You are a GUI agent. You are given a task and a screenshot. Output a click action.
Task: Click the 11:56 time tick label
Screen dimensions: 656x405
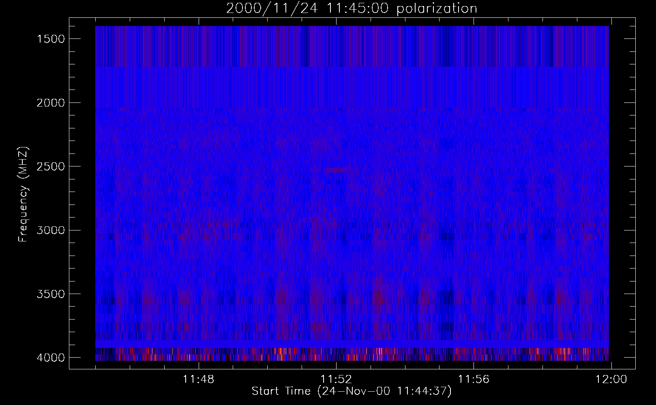pos(474,379)
